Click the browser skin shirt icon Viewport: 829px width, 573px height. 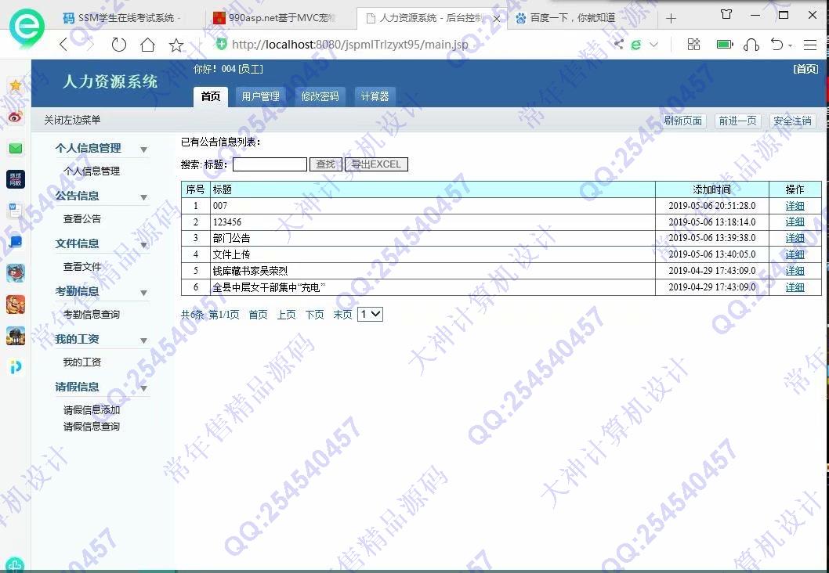coord(726,14)
